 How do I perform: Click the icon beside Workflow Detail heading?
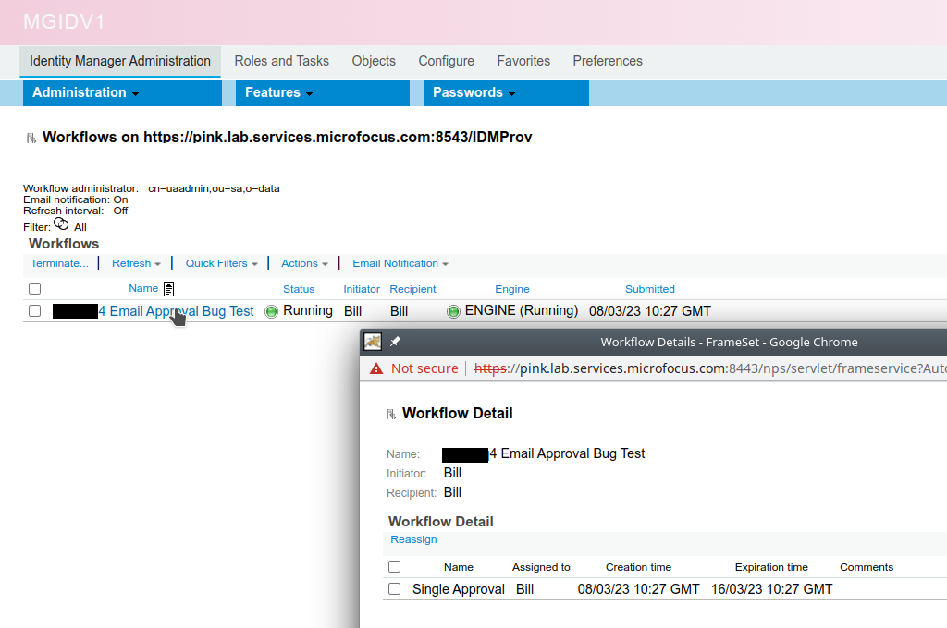(392, 413)
